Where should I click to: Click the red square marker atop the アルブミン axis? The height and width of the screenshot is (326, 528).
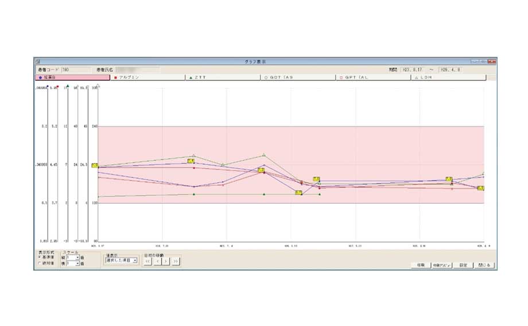click(x=58, y=87)
